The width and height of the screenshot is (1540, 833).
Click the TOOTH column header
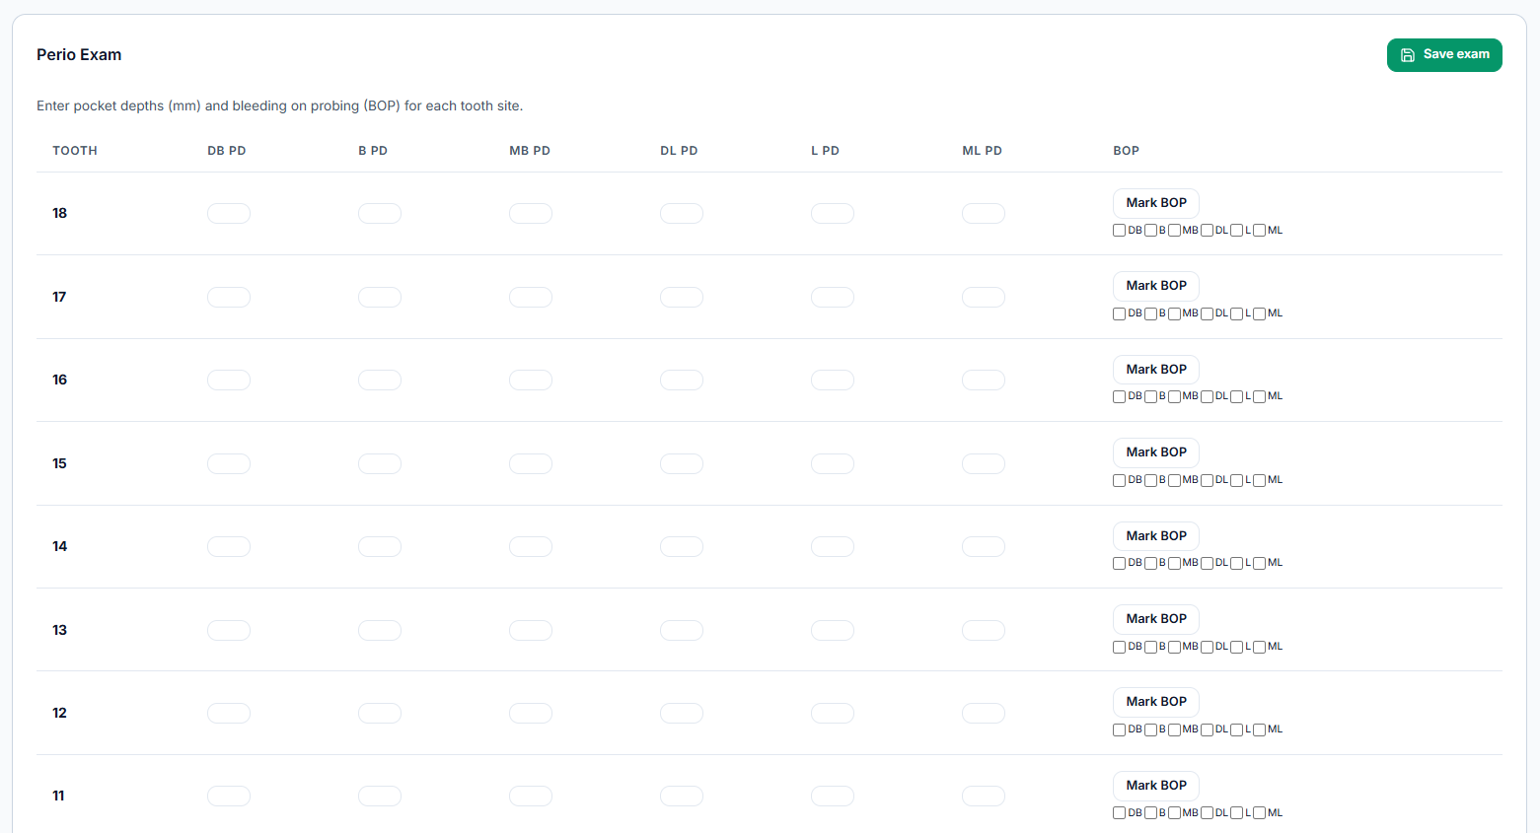pyautogui.click(x=75, y=151)
